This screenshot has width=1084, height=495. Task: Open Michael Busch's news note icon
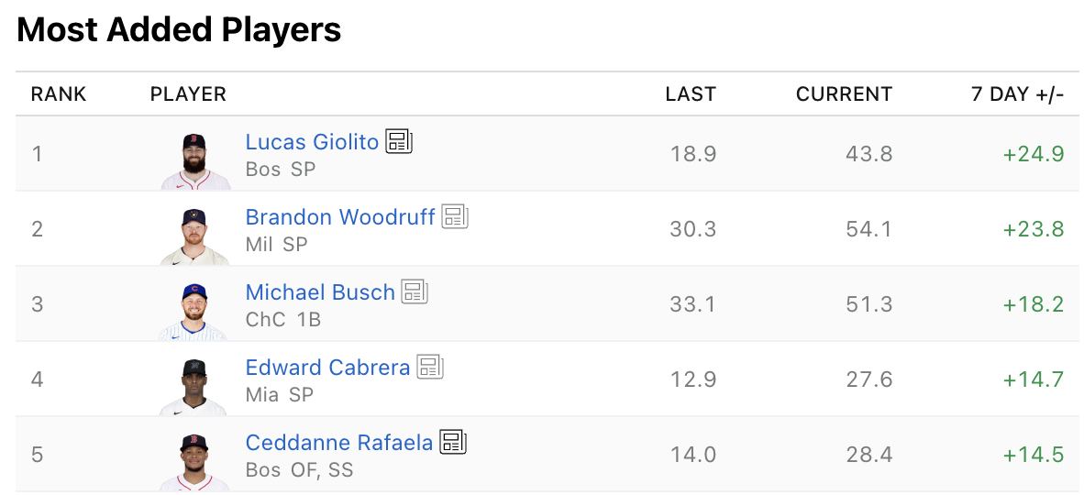tap(415, 291)
